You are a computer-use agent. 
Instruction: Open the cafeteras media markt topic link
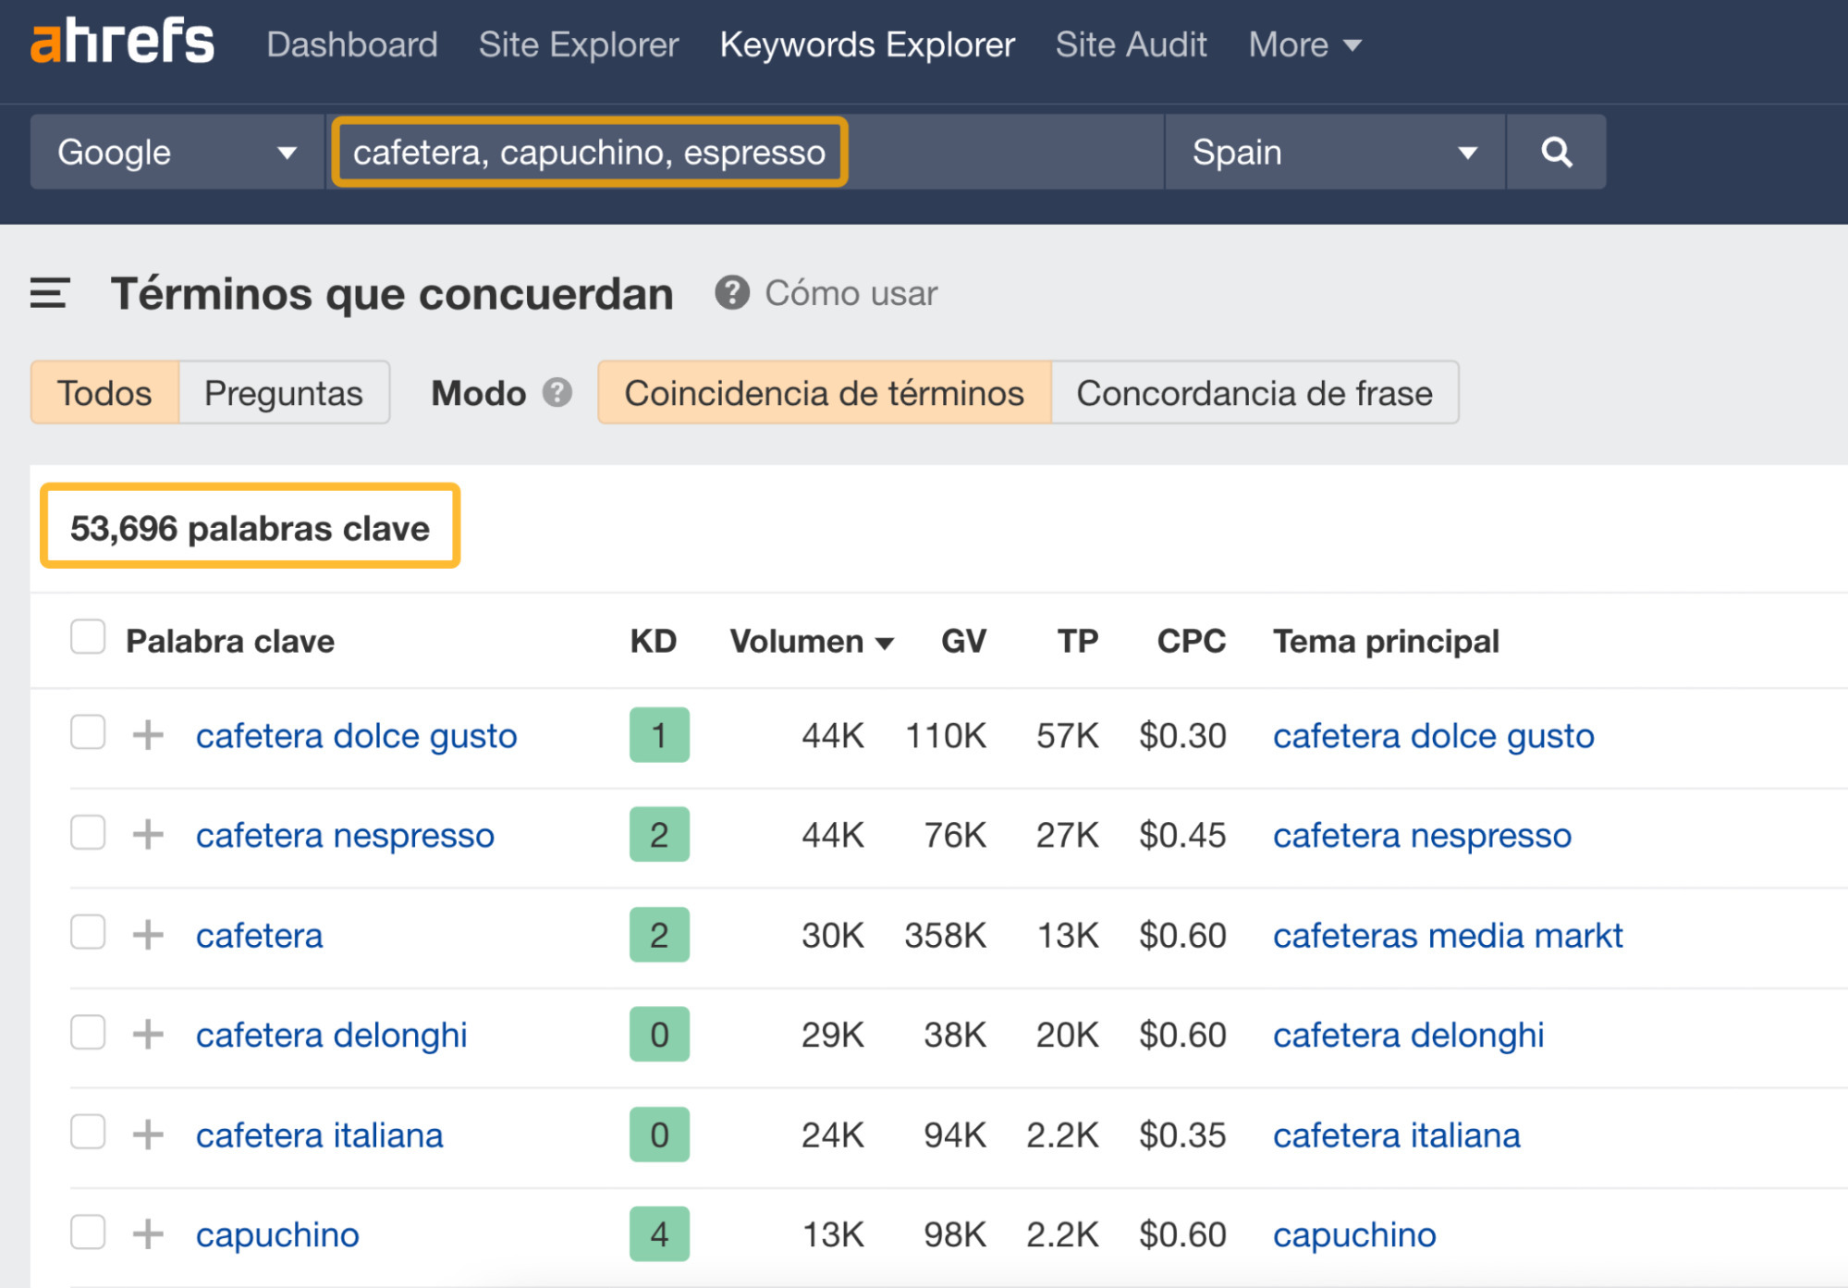(1448, 935)
